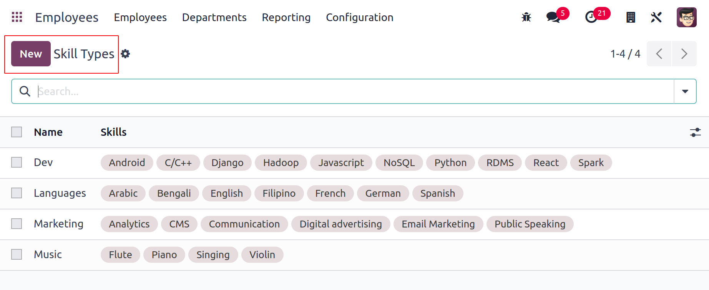Click the Django skill tag
Viewport: 709px width, 290px height.
(x=227, y=163)
